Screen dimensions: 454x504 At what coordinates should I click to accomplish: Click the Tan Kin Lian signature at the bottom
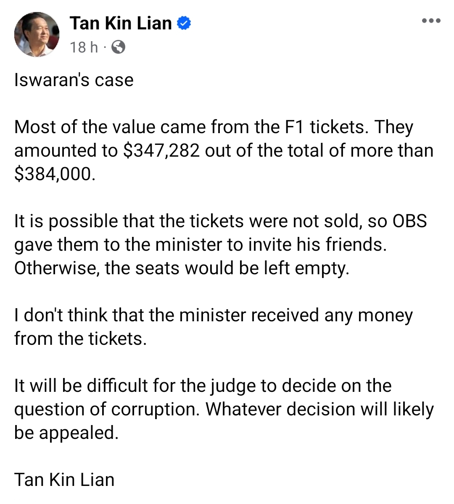(64, 480)
